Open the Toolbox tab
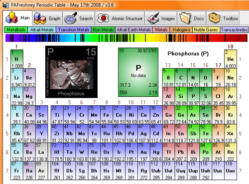249x184 pixels. (x=223, y=18)
